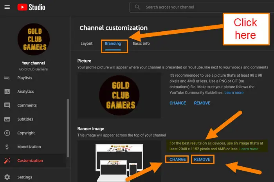Viewport: 274px width, 182px height.
Task: Click the Subtitles sidebar icon
Action: point(7,119)
